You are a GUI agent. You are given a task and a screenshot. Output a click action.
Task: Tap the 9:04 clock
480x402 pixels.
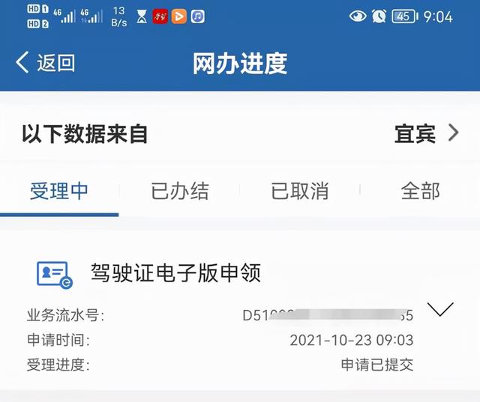[x=438, y=16]
